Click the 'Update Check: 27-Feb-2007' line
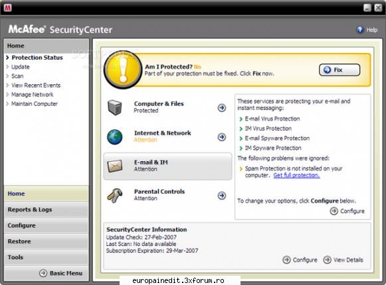This screenshot has height=285, width=386. point(142,237)
